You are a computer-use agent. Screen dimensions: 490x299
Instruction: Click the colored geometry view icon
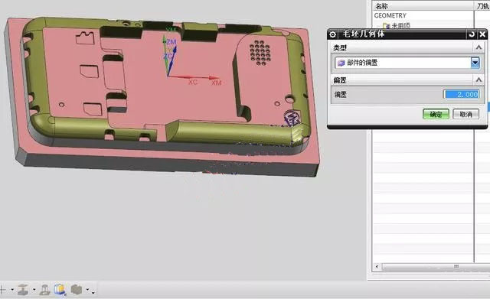[60, 290]
